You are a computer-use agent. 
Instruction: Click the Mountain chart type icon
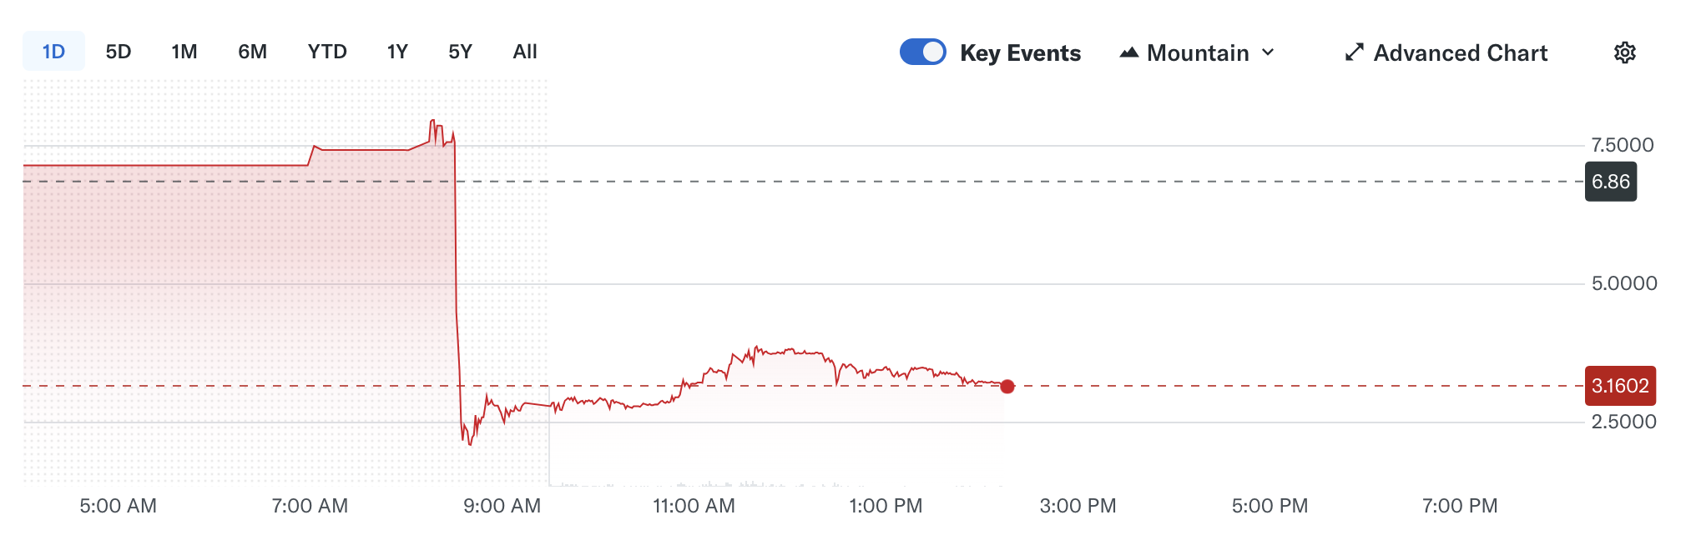(1129, 52)
